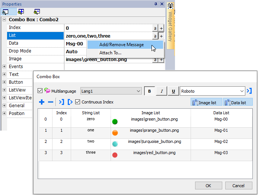The width and height of the screenshot is (258, 195).
Task: Open the Lang1 language dropdown
Action: point(138,91)
